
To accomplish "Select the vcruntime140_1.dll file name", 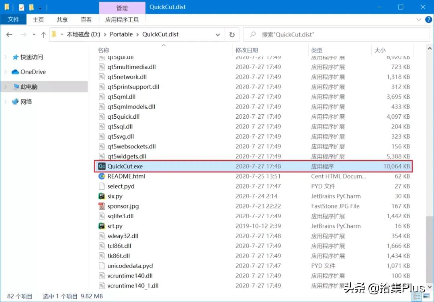I will coord(133,286).
